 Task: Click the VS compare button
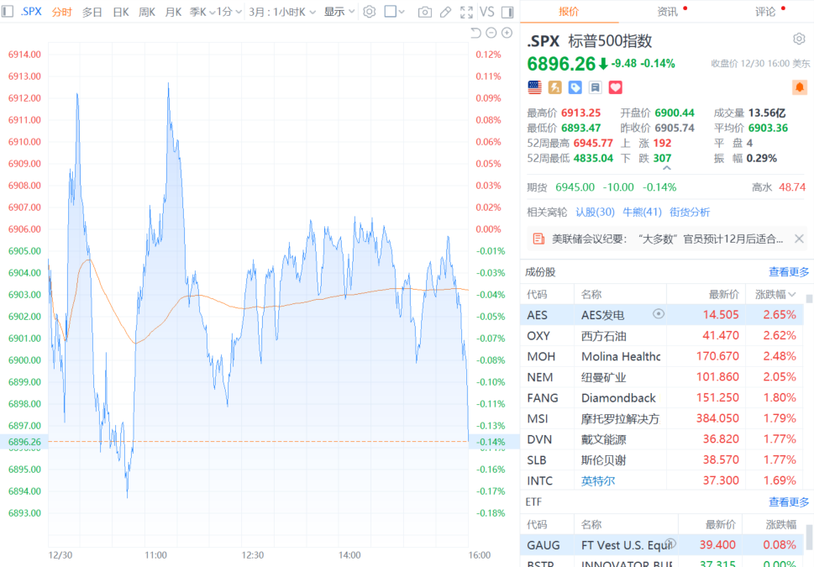pyautogui.click(x=486, y=12)
